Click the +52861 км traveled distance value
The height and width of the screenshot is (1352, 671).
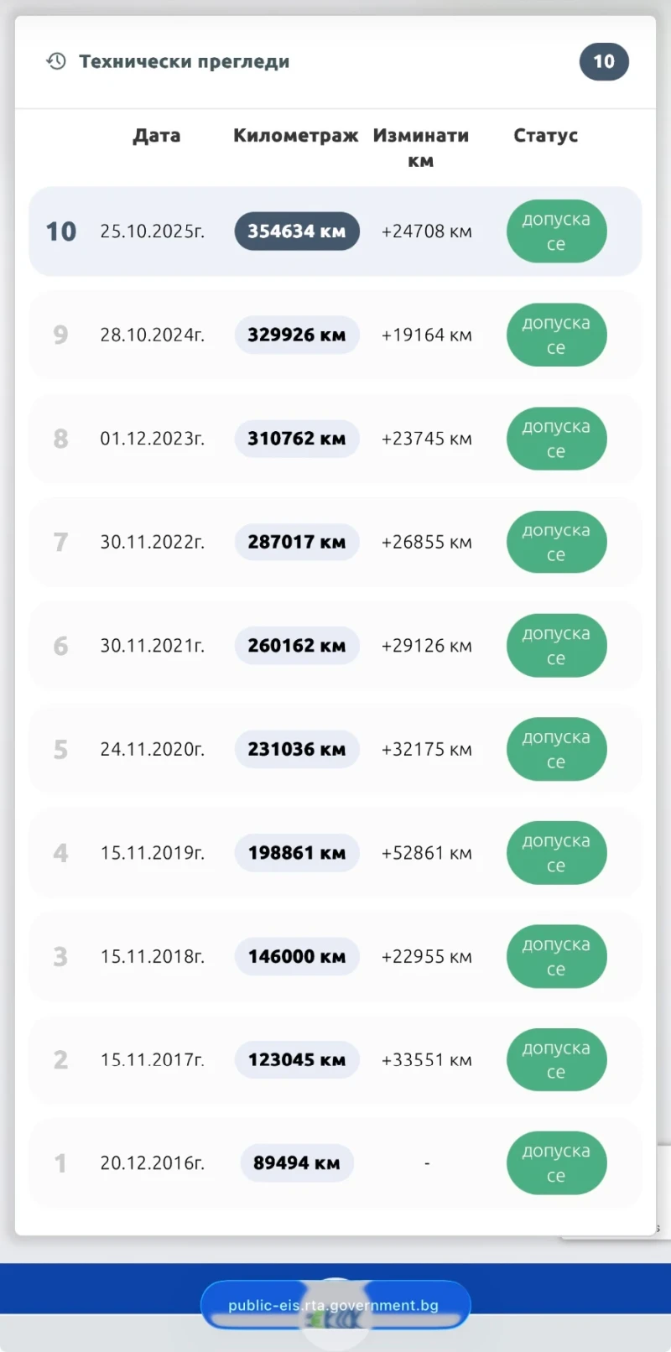click(426, 853)
